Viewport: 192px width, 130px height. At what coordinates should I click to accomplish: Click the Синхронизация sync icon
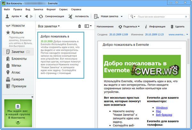pos(41,16)
